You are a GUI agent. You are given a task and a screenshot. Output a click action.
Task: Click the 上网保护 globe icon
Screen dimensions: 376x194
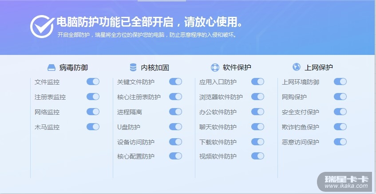pyautogui.click(x=297, y=67)
